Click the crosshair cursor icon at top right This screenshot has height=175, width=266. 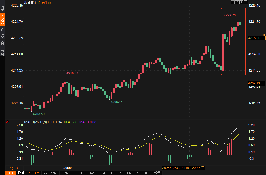coord(233,2)
